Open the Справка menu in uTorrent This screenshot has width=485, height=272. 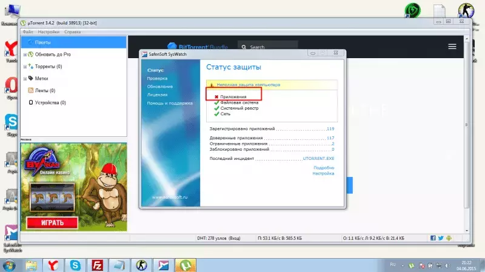72,32
